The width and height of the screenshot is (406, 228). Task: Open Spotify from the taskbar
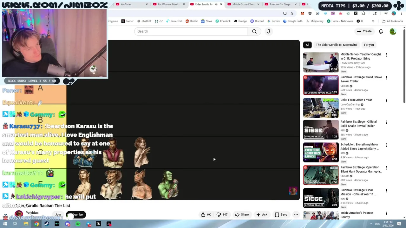click(78, 224)
